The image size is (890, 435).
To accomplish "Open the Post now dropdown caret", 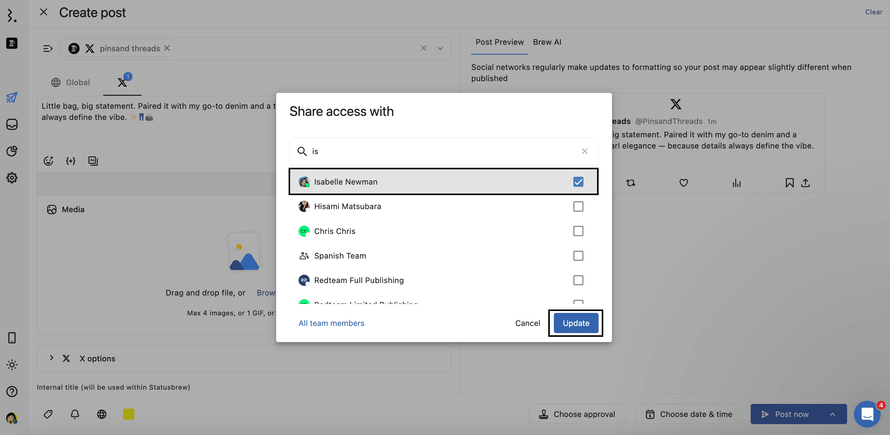I will coord(833,414).
